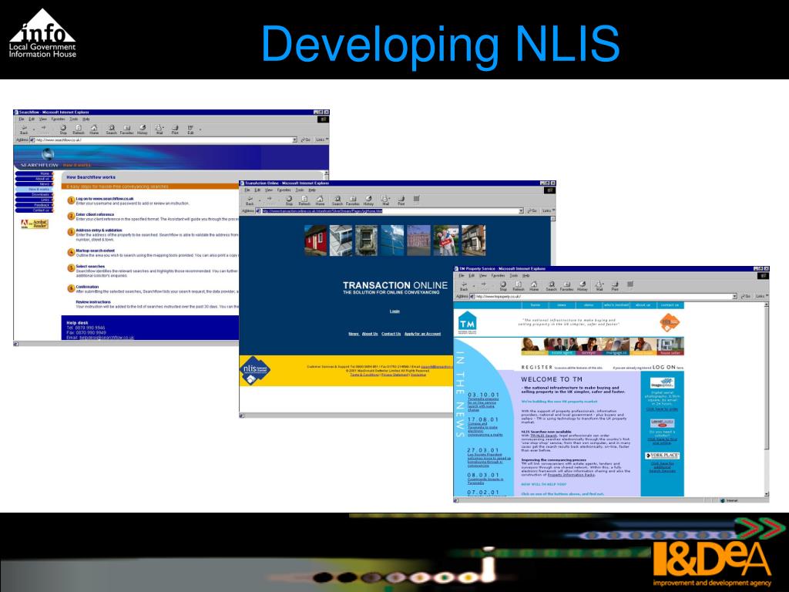The image size is (789, 592).
Task: Click Print icon in TransAction Online window
Action: (401, 200)
